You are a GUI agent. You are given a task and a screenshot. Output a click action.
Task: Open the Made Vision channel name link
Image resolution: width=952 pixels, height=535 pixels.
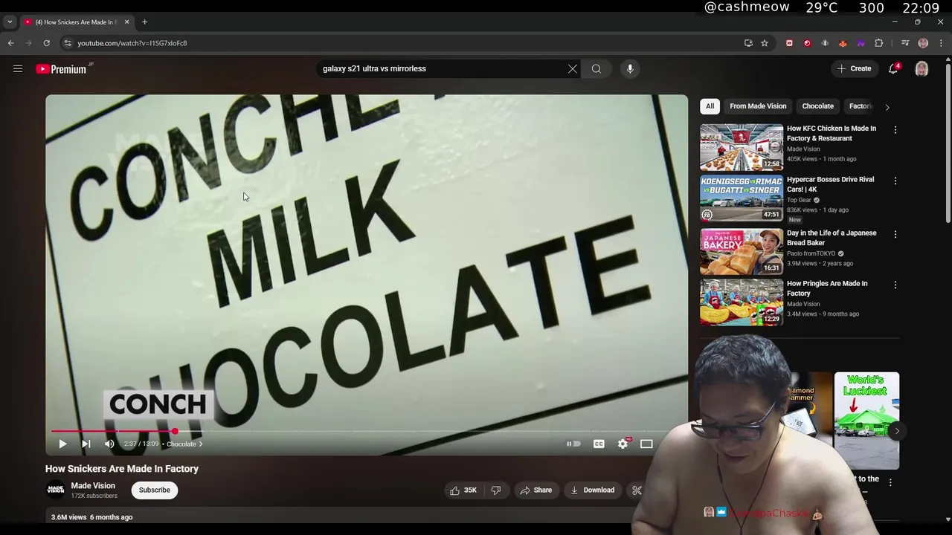tap(93, 485)
